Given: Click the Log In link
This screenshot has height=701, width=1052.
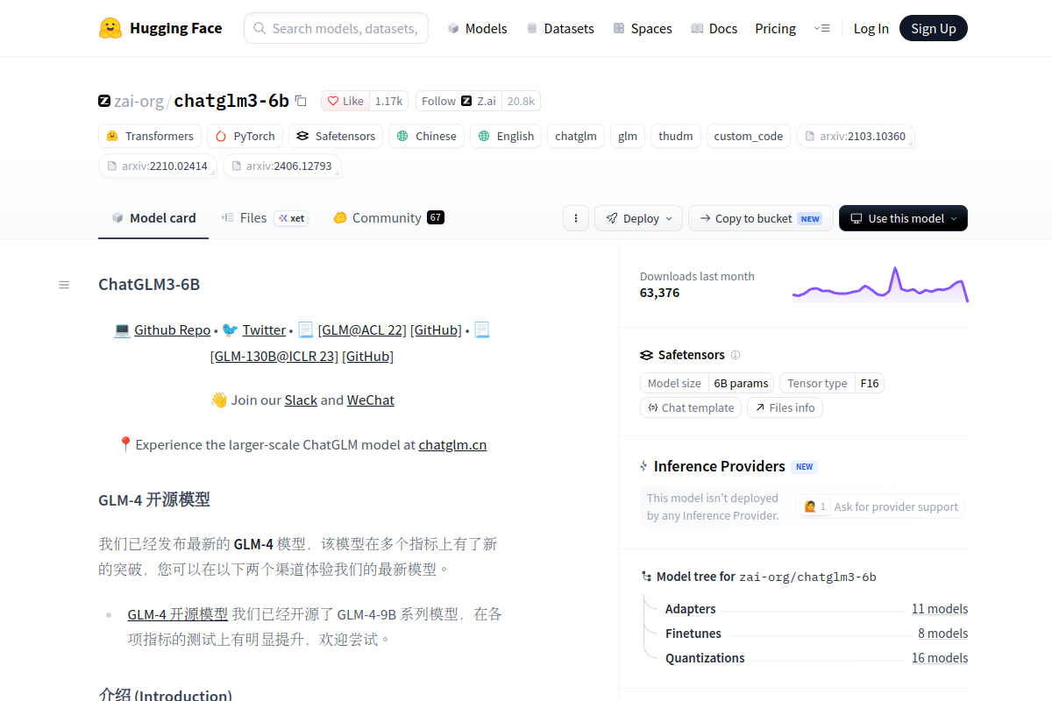Looking at the screenshot, I should click(871, 28).
